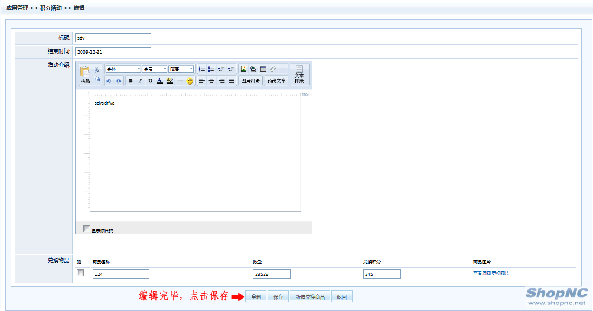
Task: Click the image layout (图片排版) button
Action: (251, 81)
